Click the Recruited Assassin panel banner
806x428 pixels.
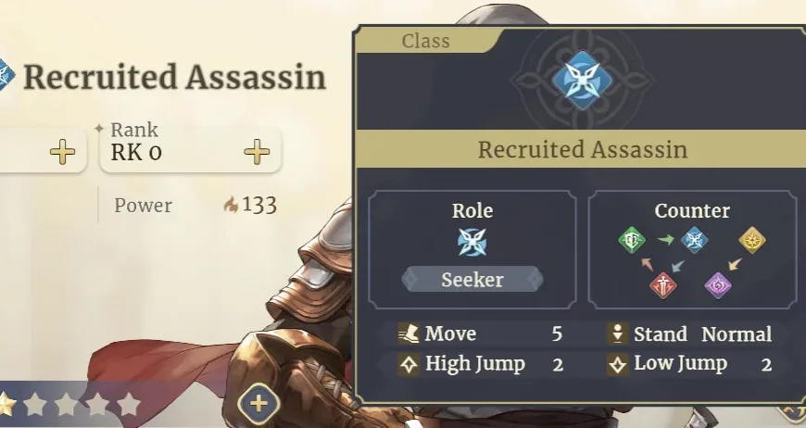582,149
